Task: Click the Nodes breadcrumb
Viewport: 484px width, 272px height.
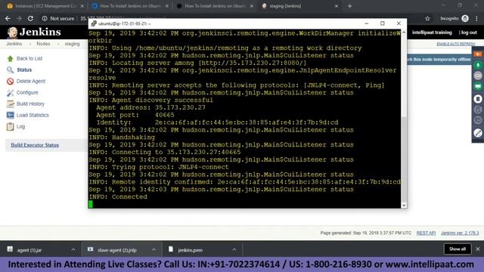Action: click(43, 44)
